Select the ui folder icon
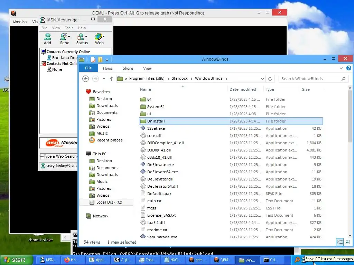Viewport: 354px width, 265px height. (143, 114)
